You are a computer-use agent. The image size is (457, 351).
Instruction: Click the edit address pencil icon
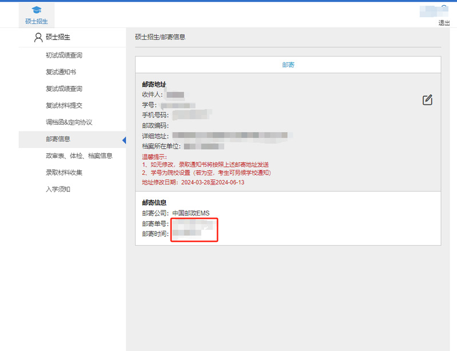427,100
